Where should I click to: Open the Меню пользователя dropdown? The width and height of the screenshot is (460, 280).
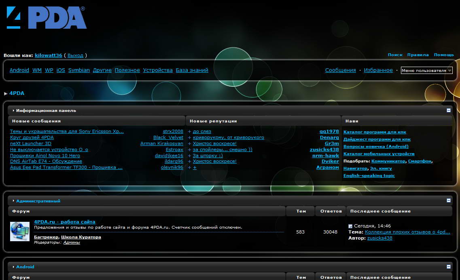coord(426,70)
